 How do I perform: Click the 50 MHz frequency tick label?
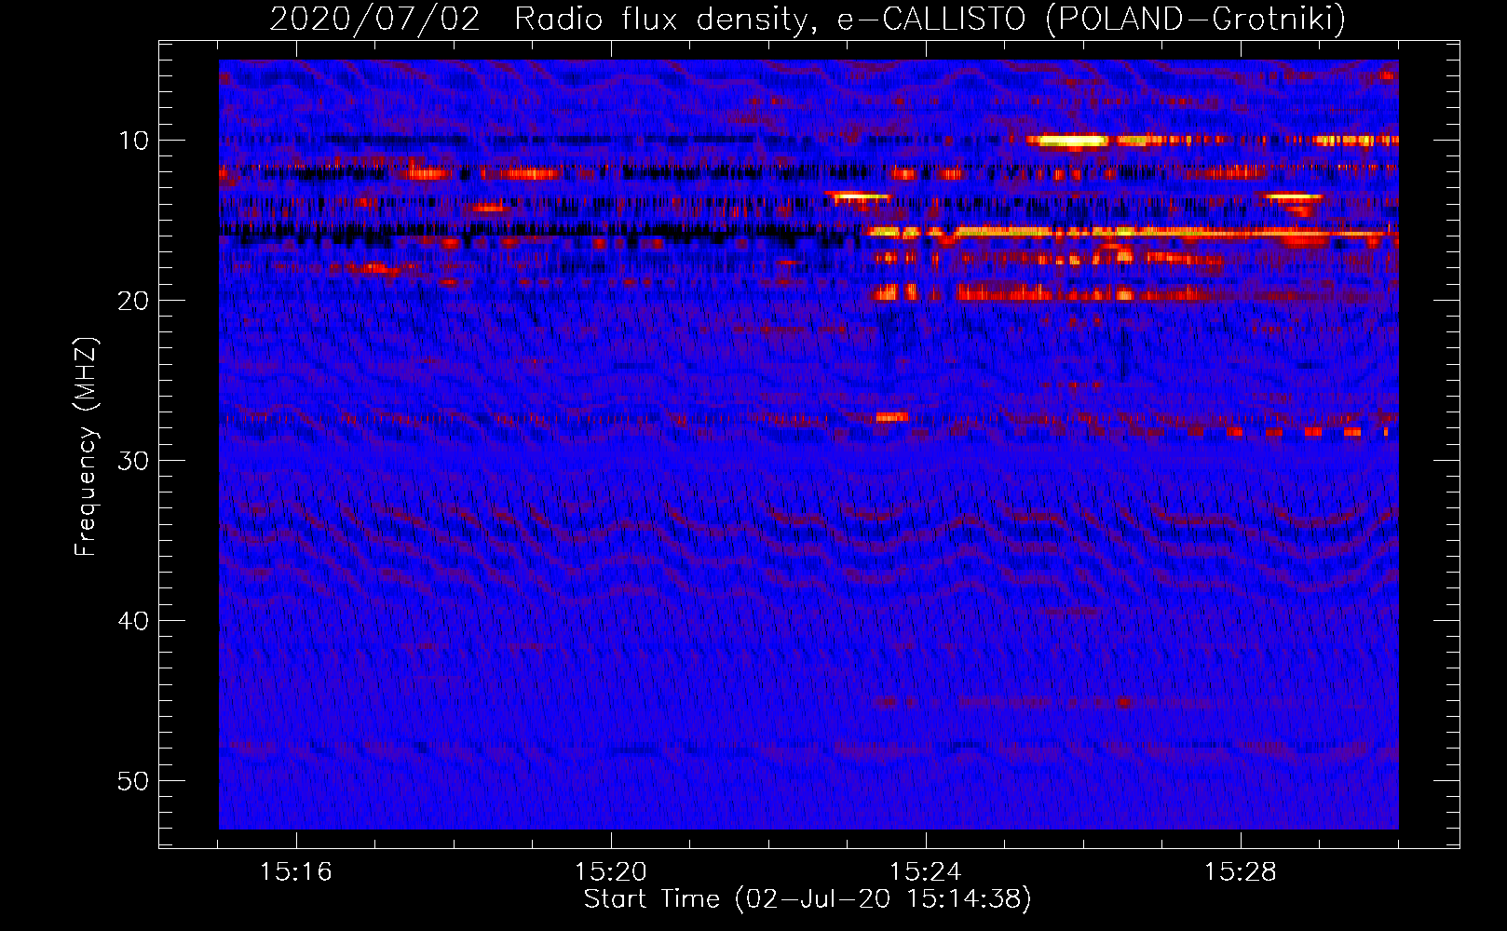point(133,781)
